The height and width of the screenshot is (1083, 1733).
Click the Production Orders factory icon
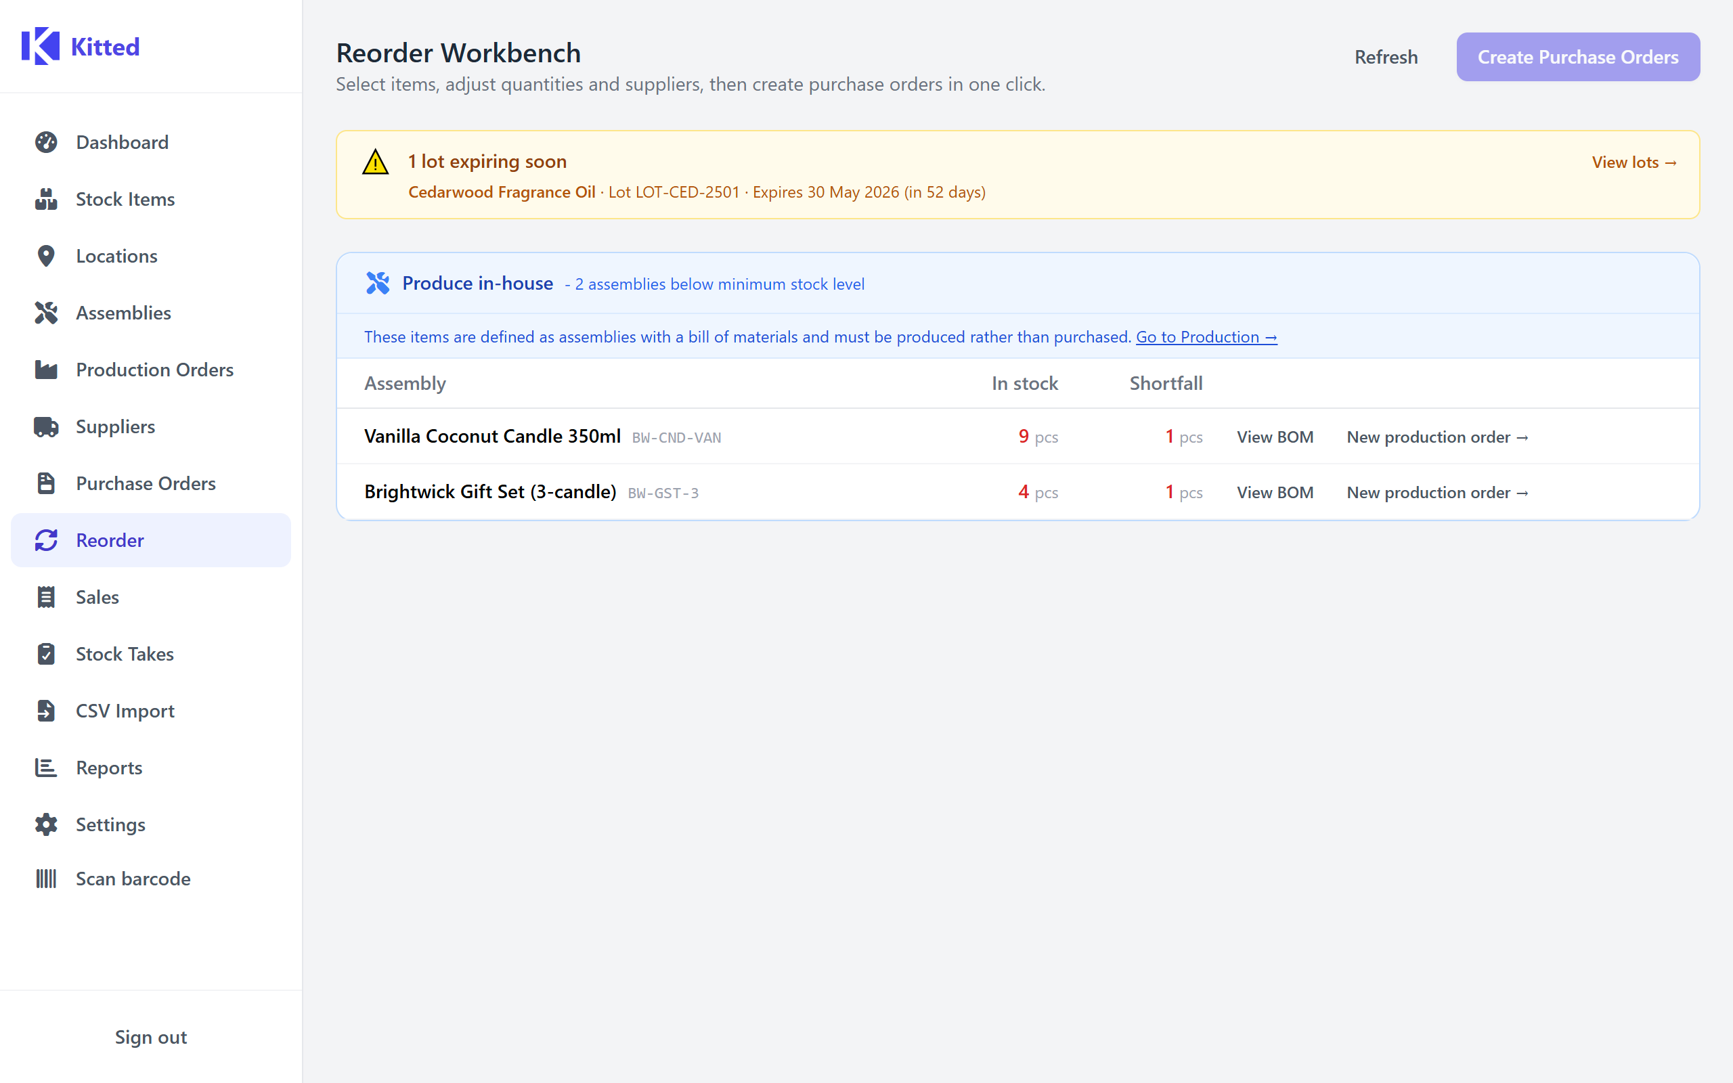tap(46, 370)
